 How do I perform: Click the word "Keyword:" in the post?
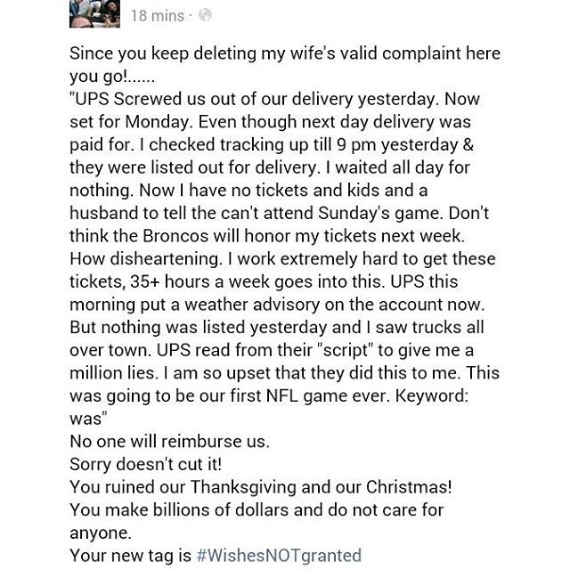click(431, 395)
